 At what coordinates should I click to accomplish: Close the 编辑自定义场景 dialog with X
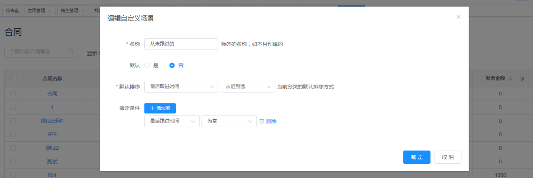point(459,17)
